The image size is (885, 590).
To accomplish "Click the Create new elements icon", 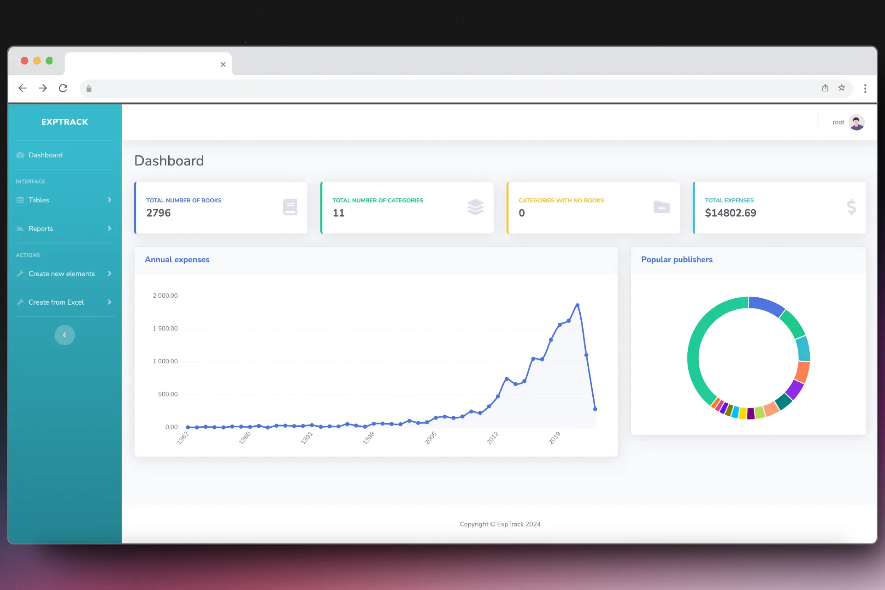I will [x=20, y=272].
